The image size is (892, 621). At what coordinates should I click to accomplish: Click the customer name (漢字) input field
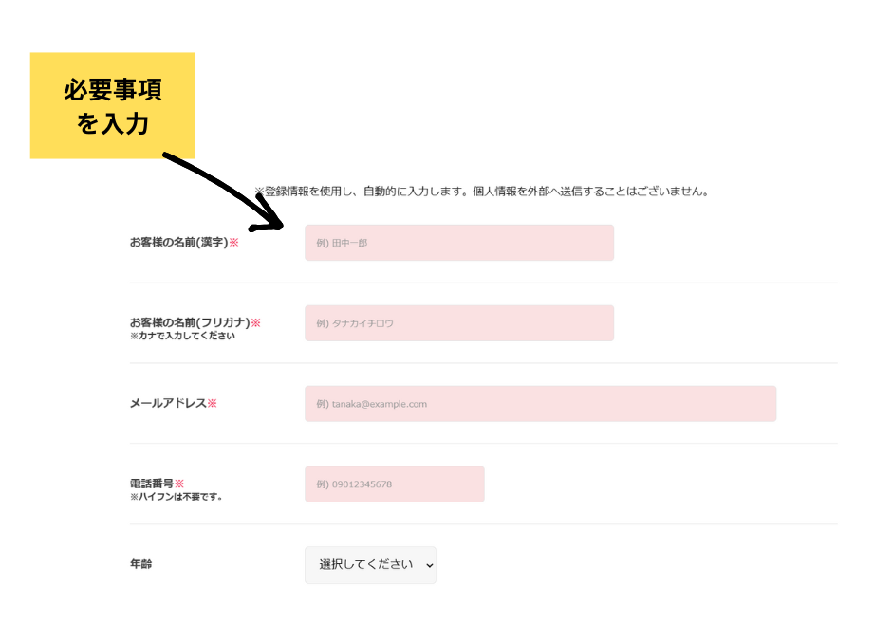point(459,243)
